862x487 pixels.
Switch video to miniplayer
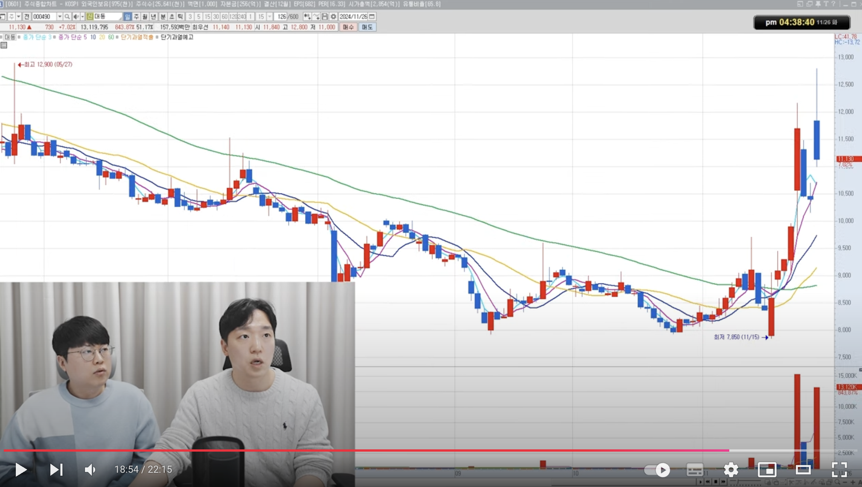(767, 469)
